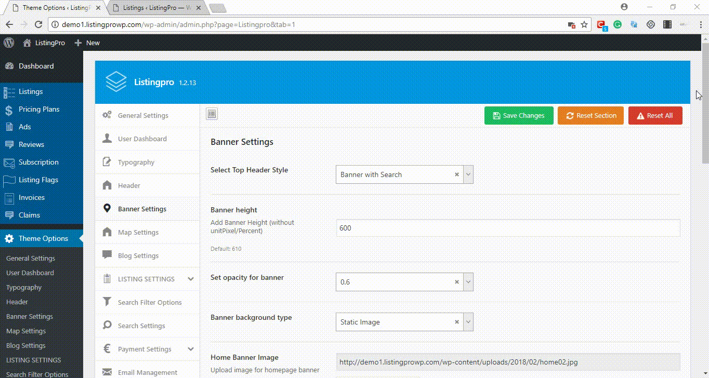Click the User Dashboard person icon

pyautogui.click(x=107, y=138)
